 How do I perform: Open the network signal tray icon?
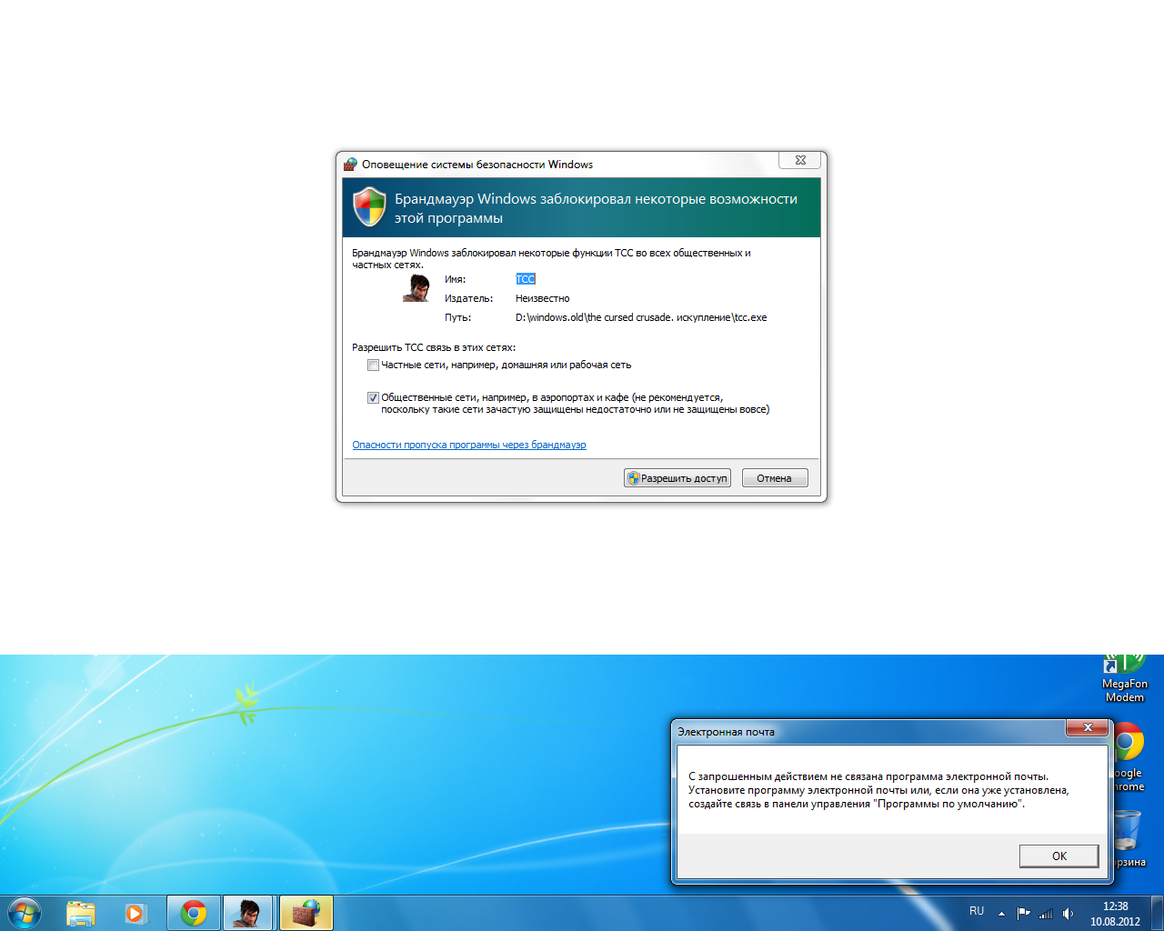(x=1046, y=913)
